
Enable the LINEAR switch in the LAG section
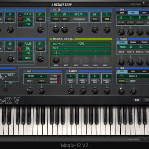[x=59, y=79]
